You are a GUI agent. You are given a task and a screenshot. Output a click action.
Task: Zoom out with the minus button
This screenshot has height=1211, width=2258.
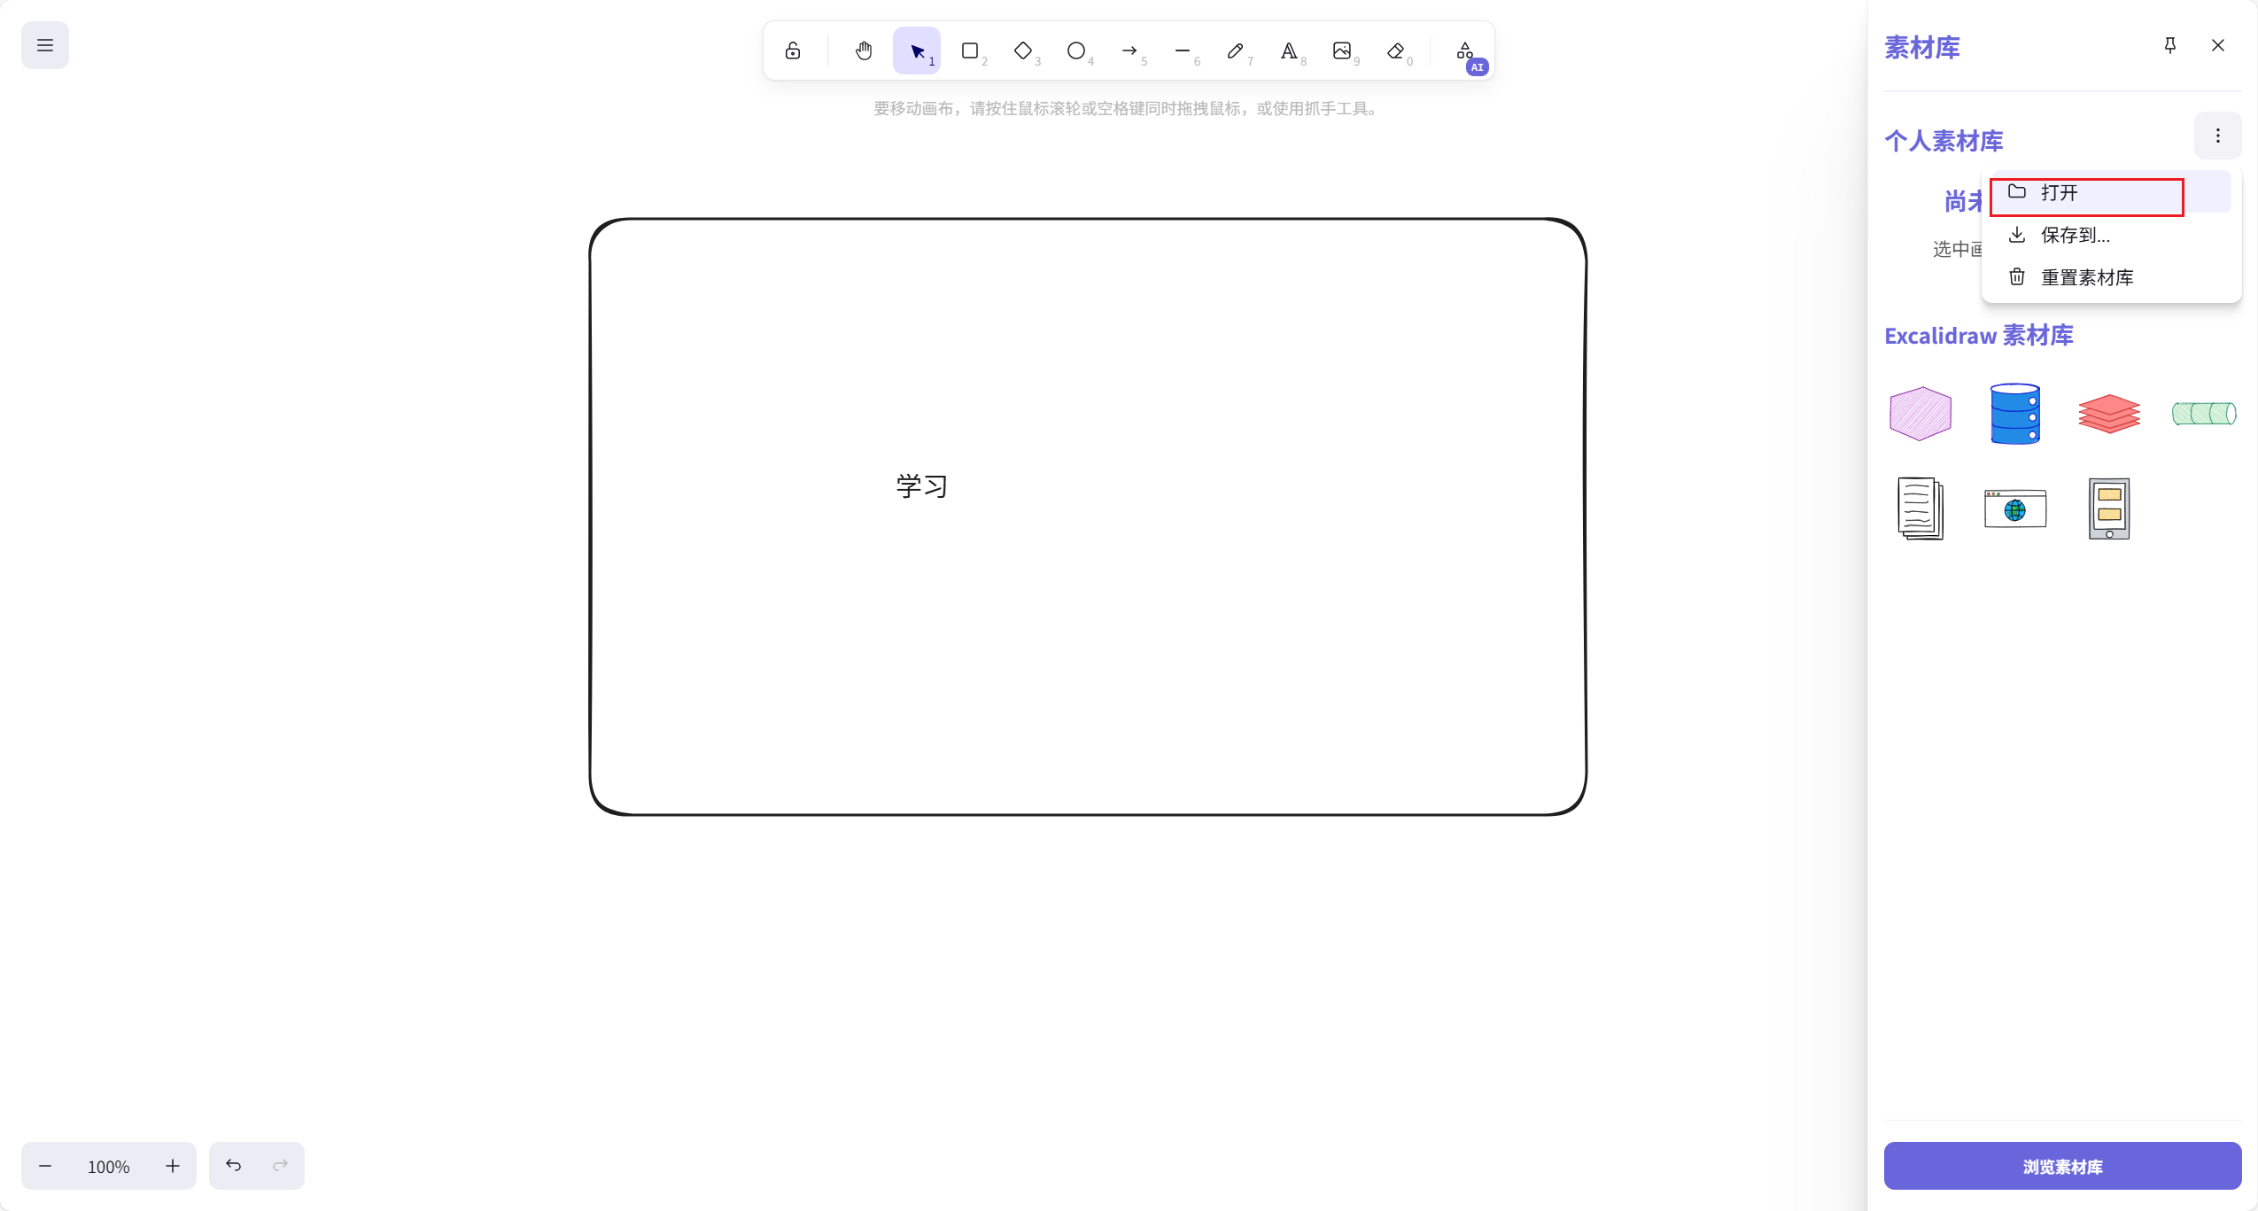[45, 1166]
